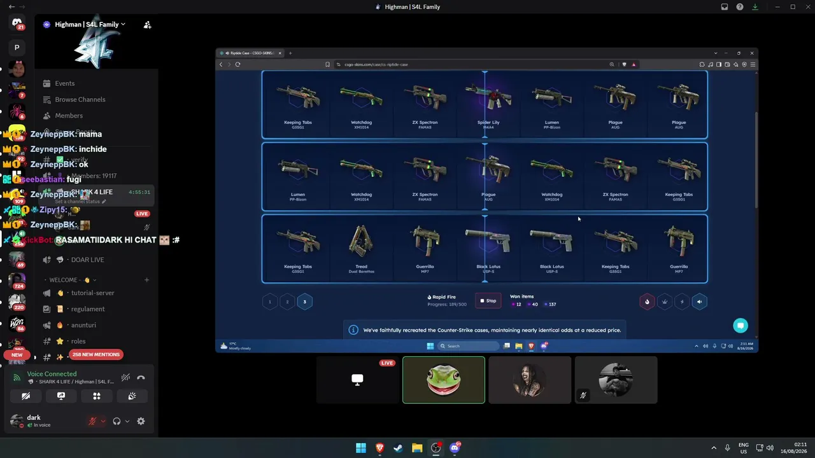Select case count 3 hexagon
Screen dimensions: 815x458
pos(304,302)
